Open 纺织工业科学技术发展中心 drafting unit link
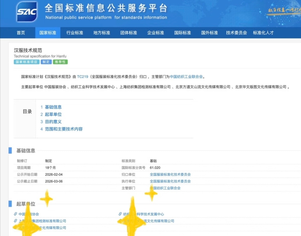 coord(143,214)
